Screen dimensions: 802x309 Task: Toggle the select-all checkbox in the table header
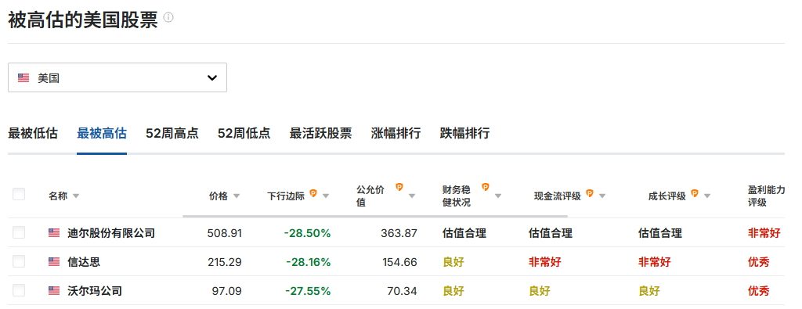[x=19, y=194]
